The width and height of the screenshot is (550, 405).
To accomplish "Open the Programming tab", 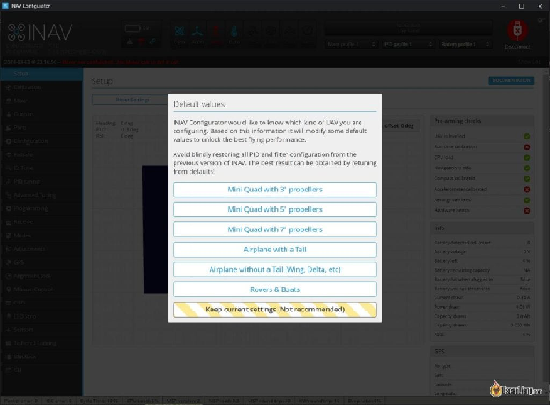I will tap(41, 208).
